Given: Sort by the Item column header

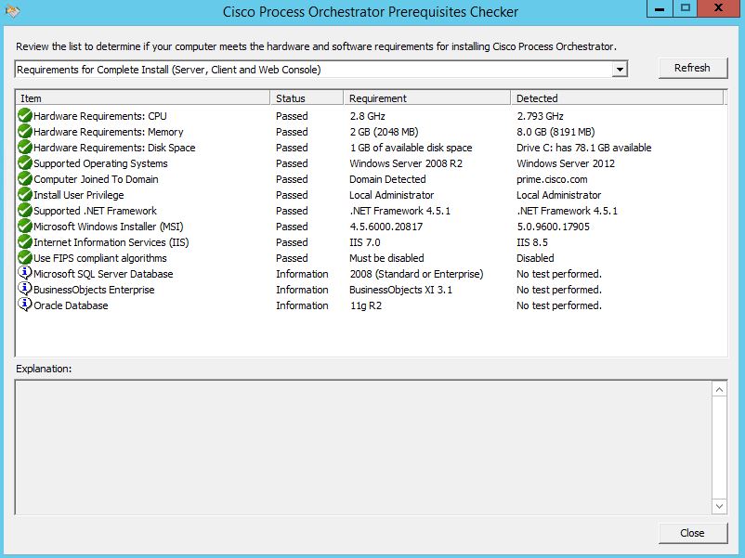Looking at the screenshot, I should coord(142,97).
